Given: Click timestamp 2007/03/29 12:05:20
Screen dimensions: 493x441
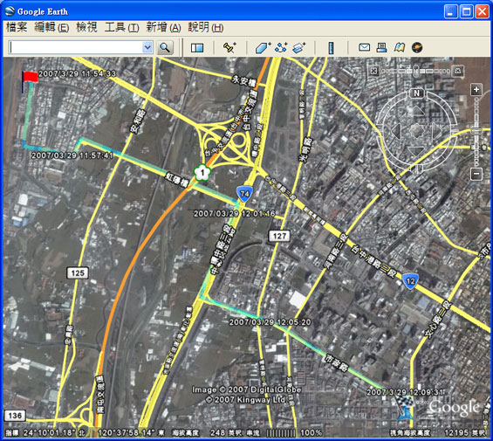Looking at the screenshot, I should point(270,322).
